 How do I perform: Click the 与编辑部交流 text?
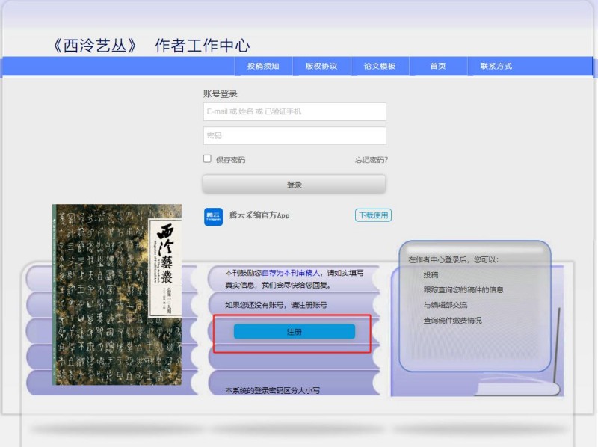click(445, 305)
